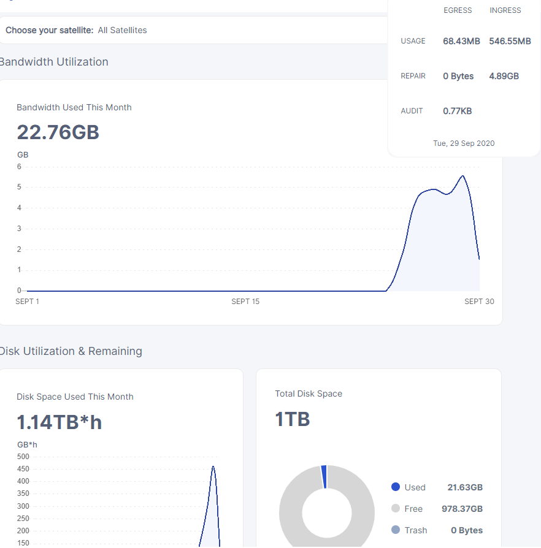Image resolution: width=541 pixels, height=548 pixels.
Task: Click the INGRESS column header in tooltip
Action: (x=505, y=10)
